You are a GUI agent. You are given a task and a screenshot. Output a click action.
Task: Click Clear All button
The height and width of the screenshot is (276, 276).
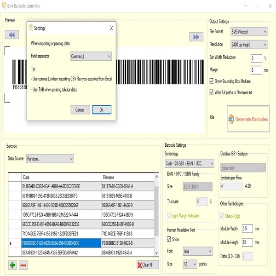[x=148, y=264]
